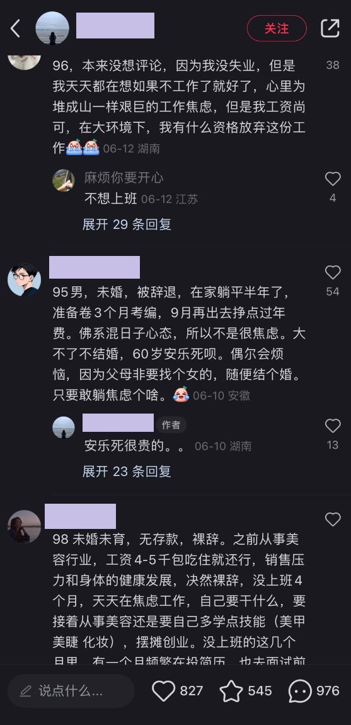Tap the share icon at top right

coord(330,28)
